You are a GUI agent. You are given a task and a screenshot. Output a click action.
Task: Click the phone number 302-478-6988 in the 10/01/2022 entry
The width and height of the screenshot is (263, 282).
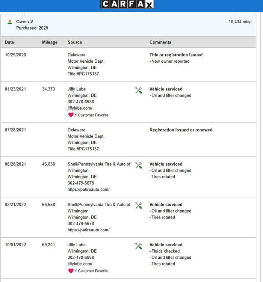point(81,258)
